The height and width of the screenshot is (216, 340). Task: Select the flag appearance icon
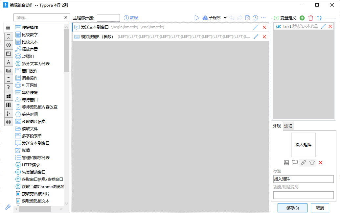[295, 162]
